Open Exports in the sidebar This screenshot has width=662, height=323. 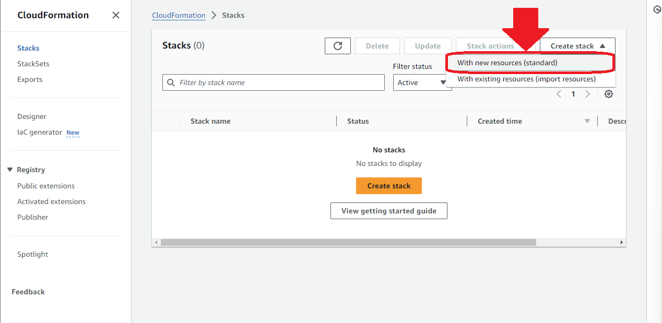[30, 79]
